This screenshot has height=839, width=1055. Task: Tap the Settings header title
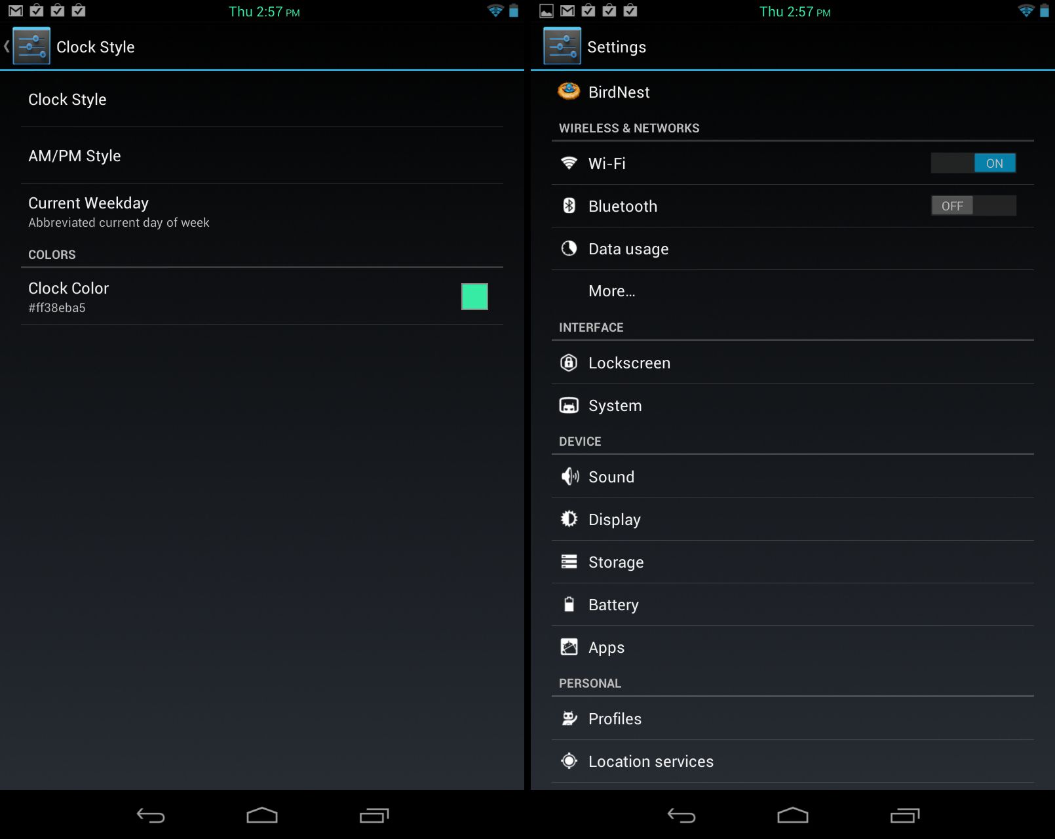[617, 47]
